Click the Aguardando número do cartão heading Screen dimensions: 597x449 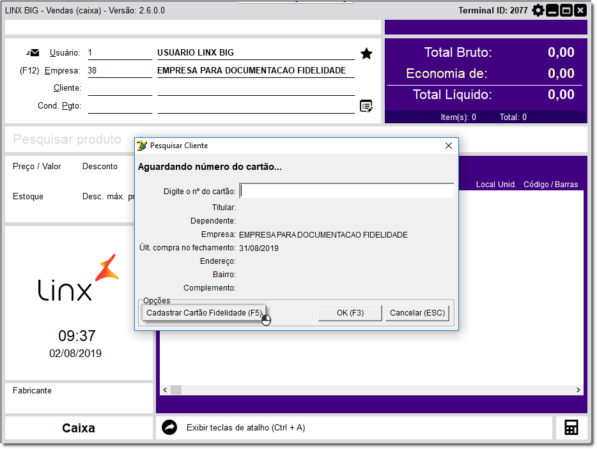[210, 167]
